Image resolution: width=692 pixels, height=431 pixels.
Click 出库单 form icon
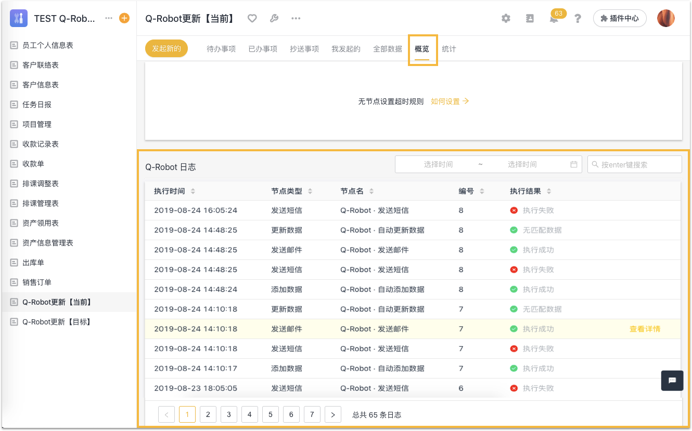[14, 263]
